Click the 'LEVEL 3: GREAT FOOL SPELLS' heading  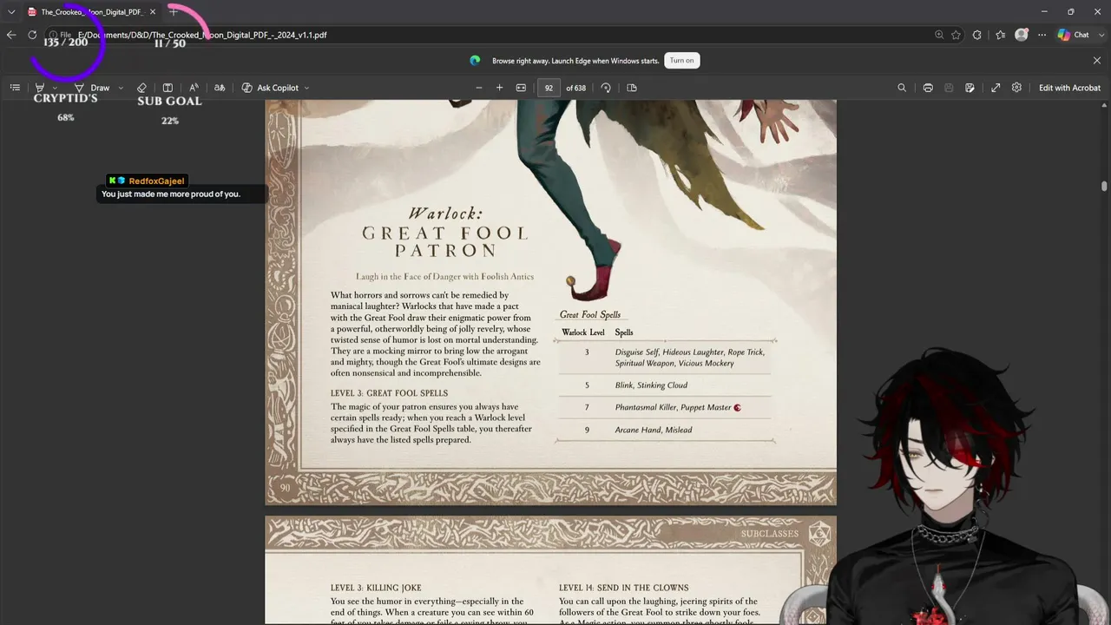[x=389, y=393]
